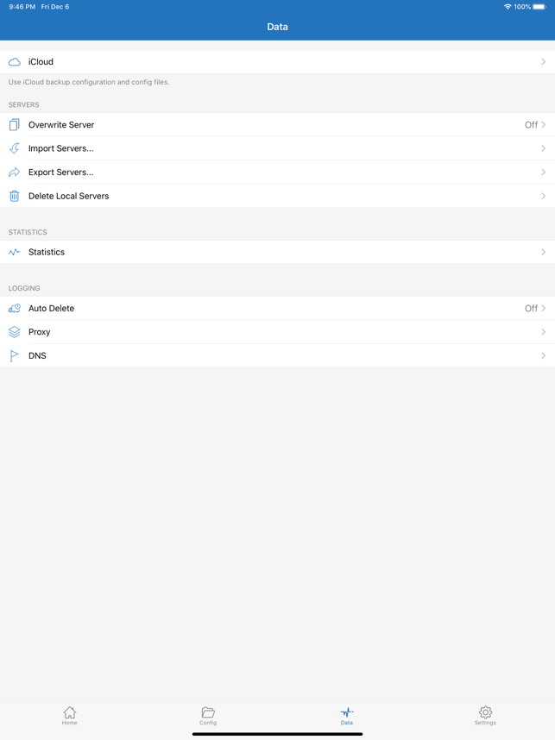Screen dimensions: 555x740
Task: Open the Settings tab
Action: [x=485, y=716]
